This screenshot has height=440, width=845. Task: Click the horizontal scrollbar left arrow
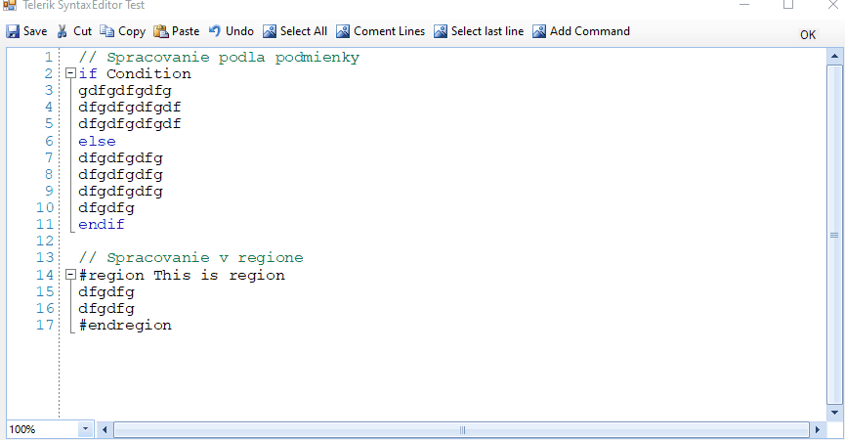coord(105,430)
